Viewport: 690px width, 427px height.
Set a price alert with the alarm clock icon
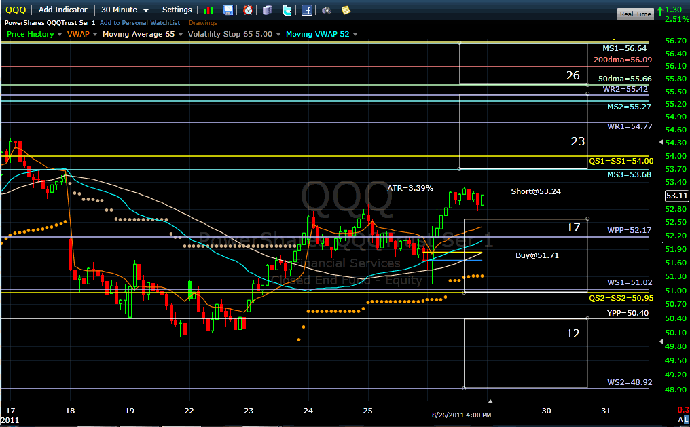(x=248, y=10)
